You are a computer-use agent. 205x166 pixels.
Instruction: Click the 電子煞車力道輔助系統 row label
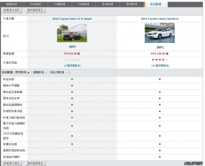click(x=14, y=126)
